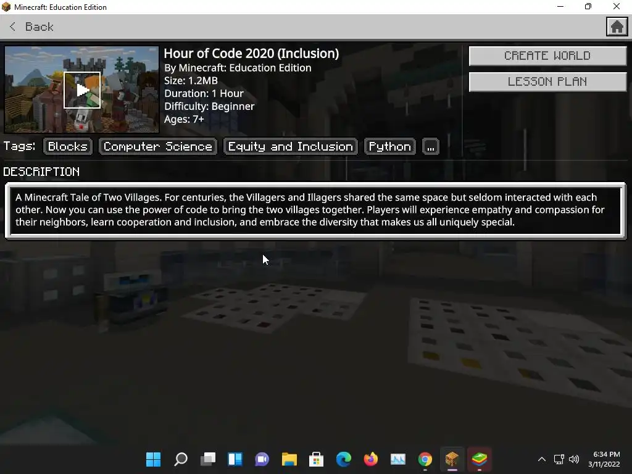The width and height of the screenshot is (632, 474).
Task: Go to the Minecraft home screen icon
Action: pyautogui.click(x=617, y=27)
